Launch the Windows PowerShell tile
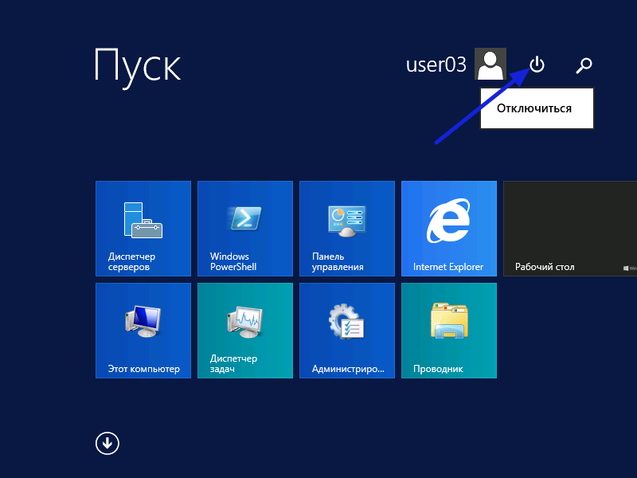The height and width of the screenshot is (478, 637). pos(245,229)
